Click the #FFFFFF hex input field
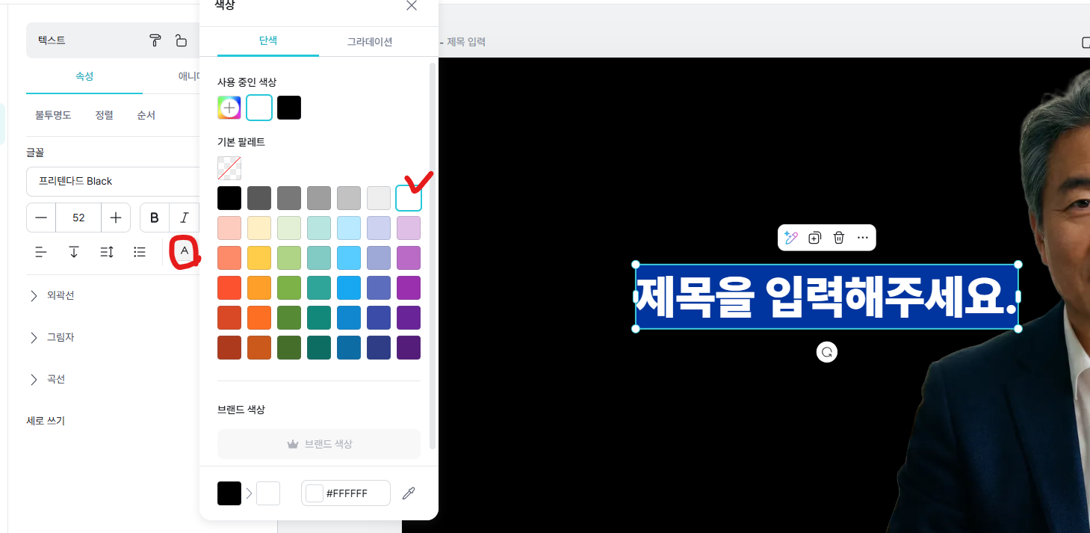Image resolution: width=1090 pixels, height=533 pixels. pyautogui.click(x=351, y=493)
